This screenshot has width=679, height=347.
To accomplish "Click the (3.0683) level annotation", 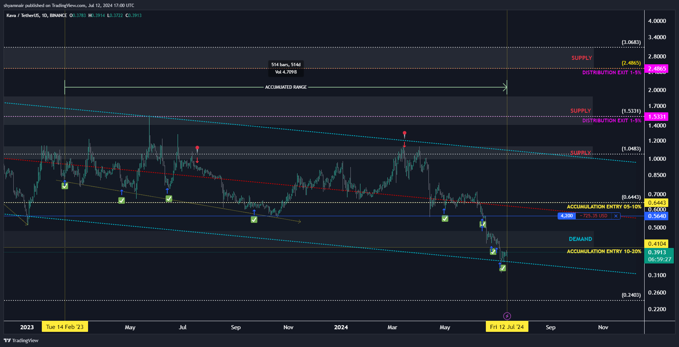I will [x=631, y=42].
